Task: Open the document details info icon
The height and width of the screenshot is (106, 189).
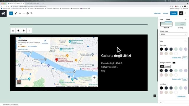Action: pyautogui.click(x=27, y=13)
